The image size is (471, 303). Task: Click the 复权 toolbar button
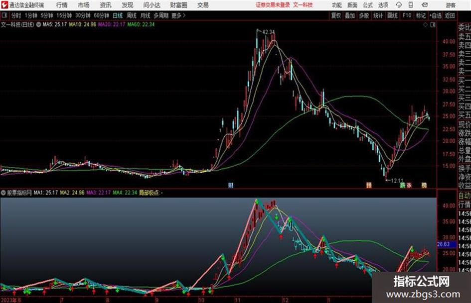click(x=336, y=15)
